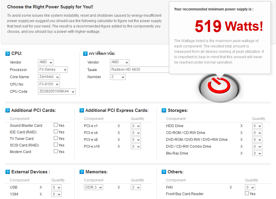The width and height of the screenshot is (276, 199).
Task: Open the CPU Code ZD282051W8K44 dropdown
Action: tap(57, 92)
